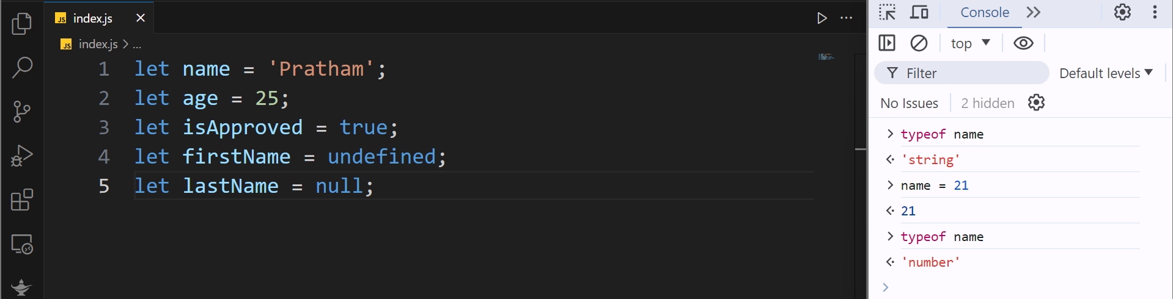
Task: Open editor More Actions ellipsis
Action: pos(846,18)
